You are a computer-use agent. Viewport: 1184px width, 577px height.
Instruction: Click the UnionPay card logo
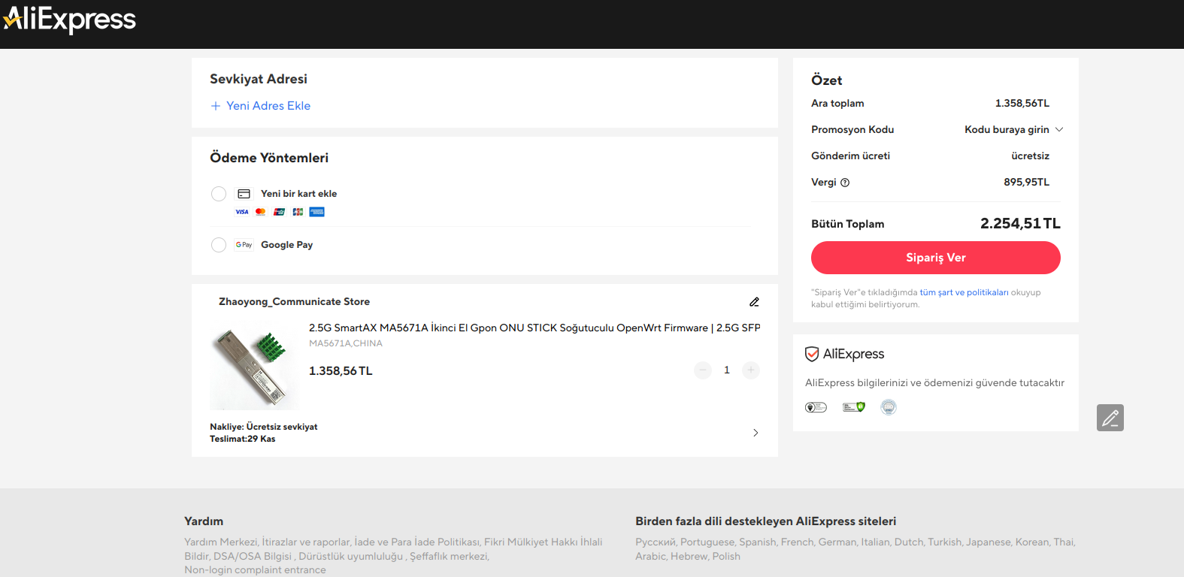pos(280,212)
